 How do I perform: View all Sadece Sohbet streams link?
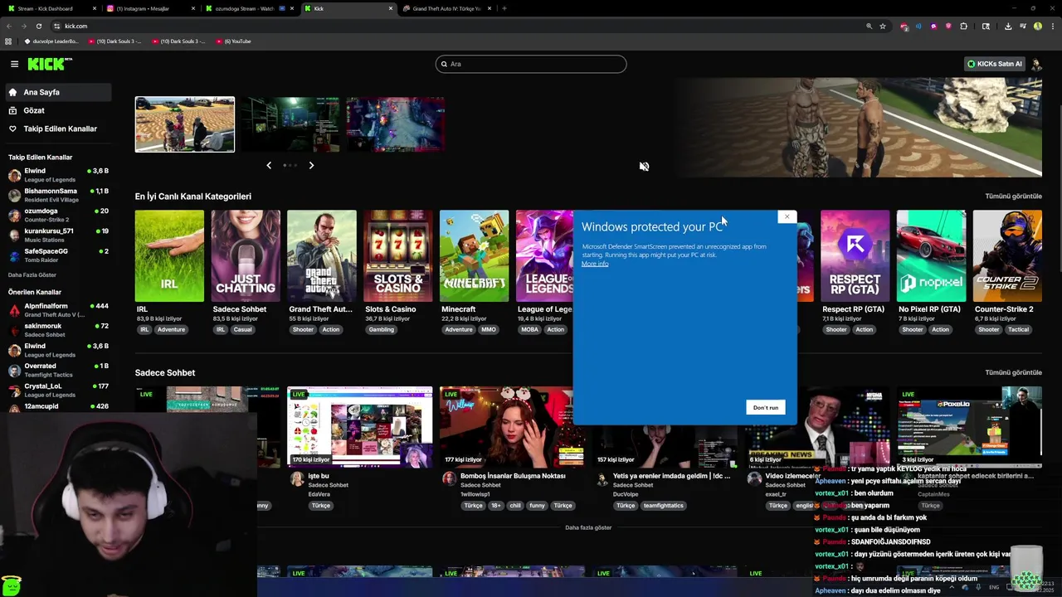pyautogui.click(x=1013, y=372)
